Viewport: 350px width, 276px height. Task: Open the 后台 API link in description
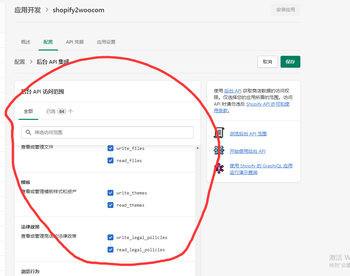tap(233, 91)
